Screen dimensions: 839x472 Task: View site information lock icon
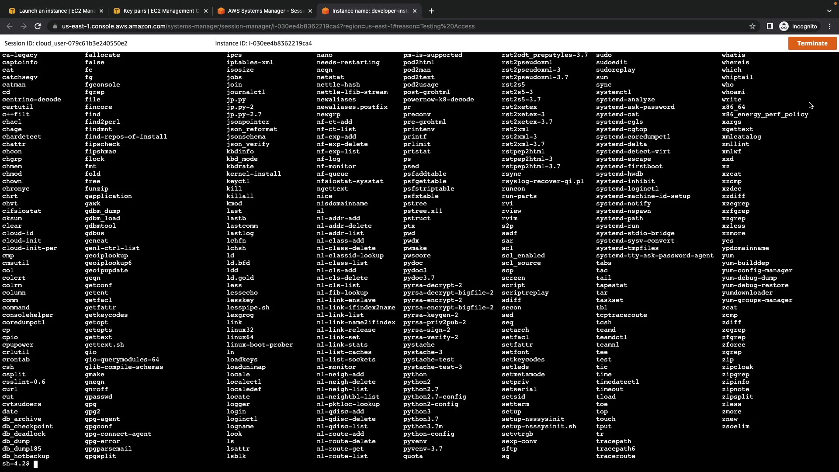[55, 26]
